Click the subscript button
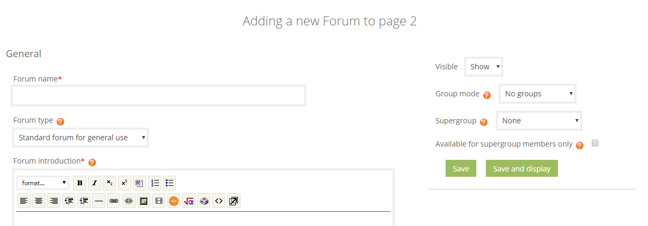 click(110, 183)
